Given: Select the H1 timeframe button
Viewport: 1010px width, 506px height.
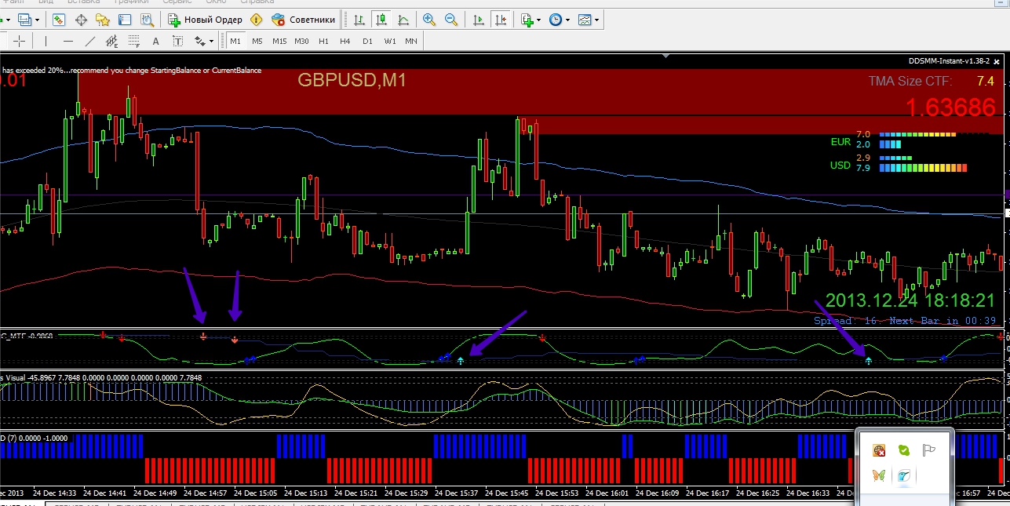Looking at the screenshot, I should [323, 41].
